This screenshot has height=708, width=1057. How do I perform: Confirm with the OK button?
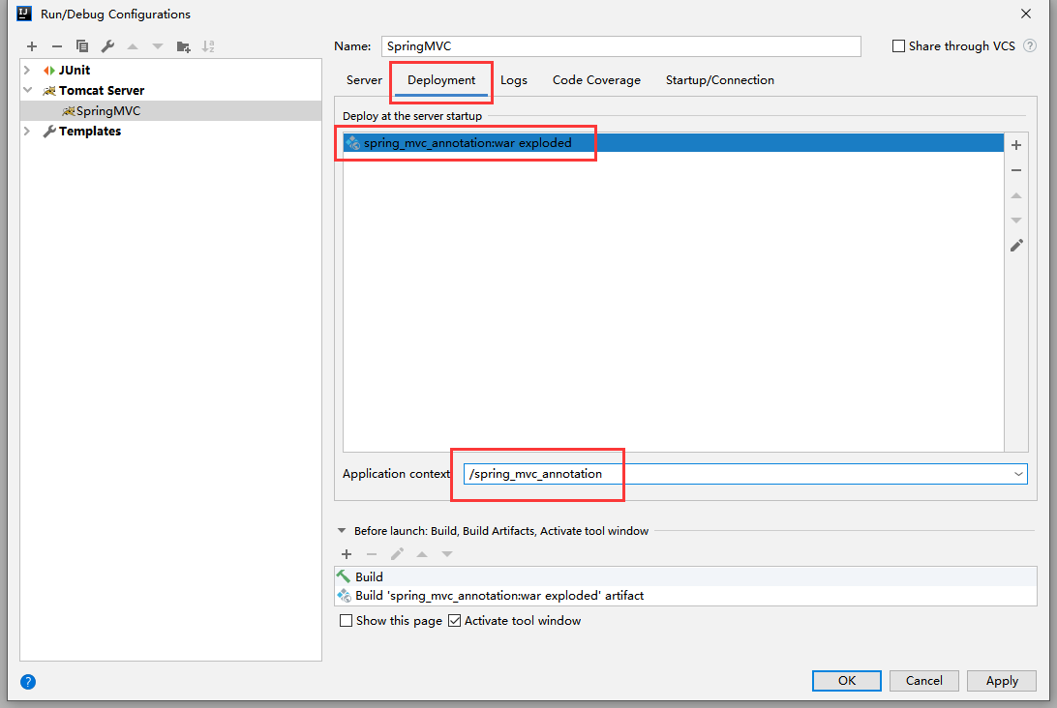coord(847,680)
